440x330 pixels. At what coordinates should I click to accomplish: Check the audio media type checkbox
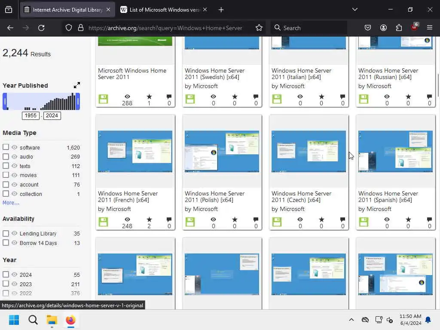[6, 156]
